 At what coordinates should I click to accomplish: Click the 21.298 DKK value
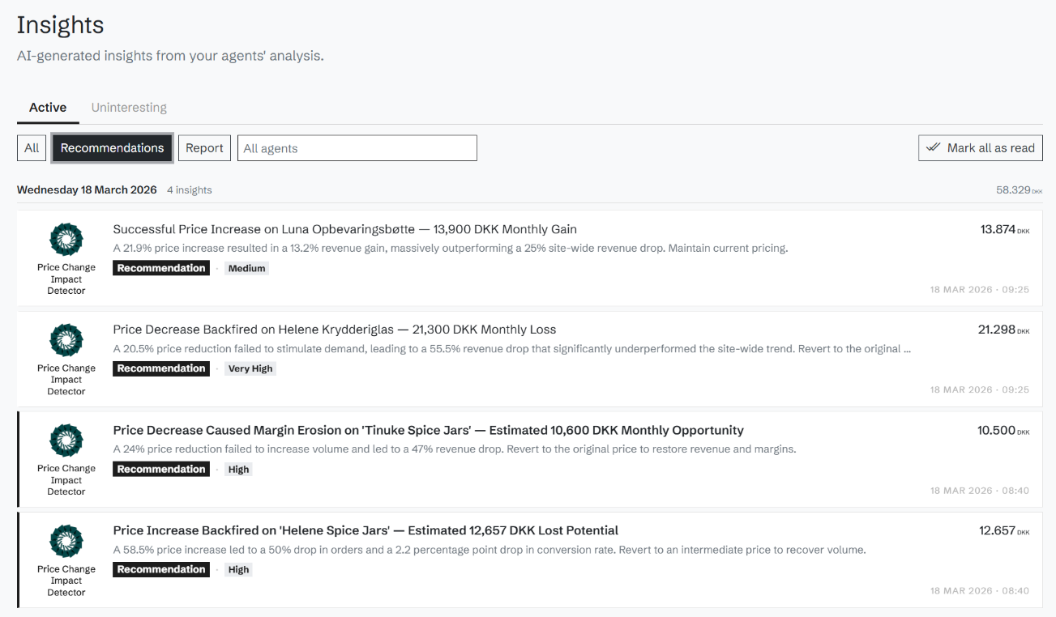click(1004, 330)
